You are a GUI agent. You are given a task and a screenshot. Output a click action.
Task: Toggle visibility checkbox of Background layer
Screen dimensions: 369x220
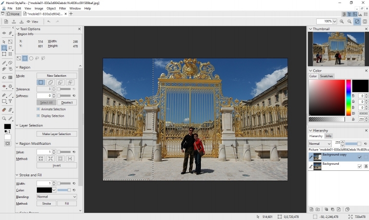point(360,166)
